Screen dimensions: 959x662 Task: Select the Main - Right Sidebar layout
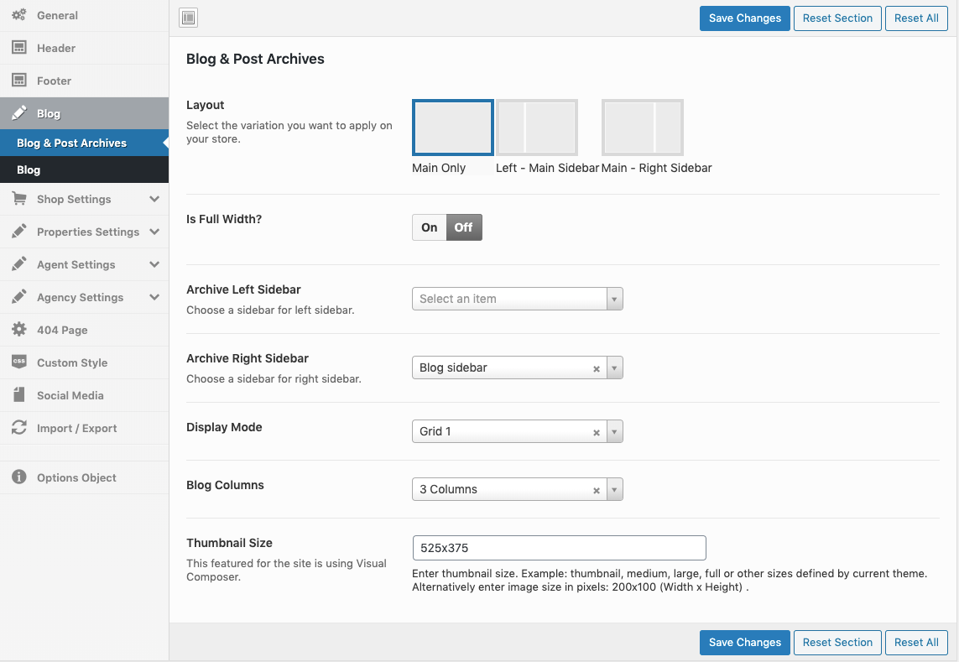click(x=642, y=128)
